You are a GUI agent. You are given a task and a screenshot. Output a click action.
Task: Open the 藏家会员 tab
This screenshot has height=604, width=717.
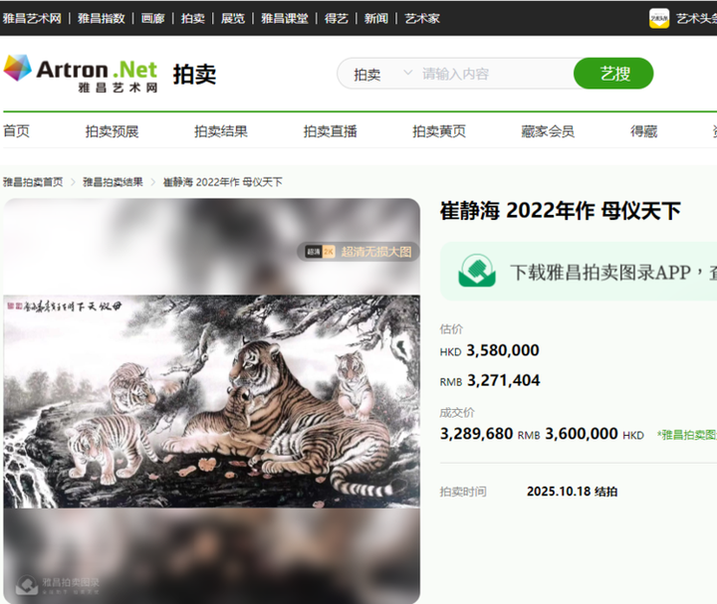(x=548, y=131)
